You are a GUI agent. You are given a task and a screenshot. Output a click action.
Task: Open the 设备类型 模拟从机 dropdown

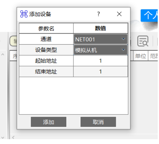tap(100, 50)
